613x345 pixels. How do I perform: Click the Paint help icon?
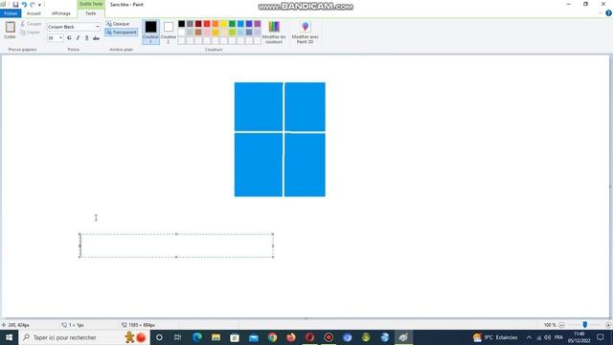tap(608, 13)
